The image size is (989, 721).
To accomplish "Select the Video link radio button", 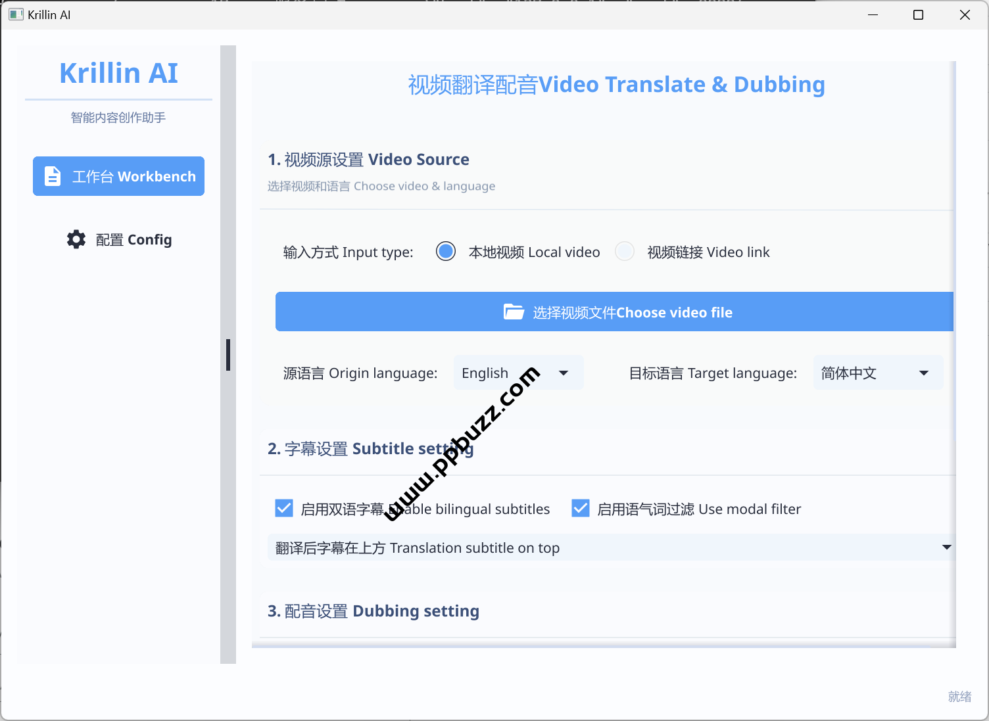I will pyautogui.click(x=625, y=251).
